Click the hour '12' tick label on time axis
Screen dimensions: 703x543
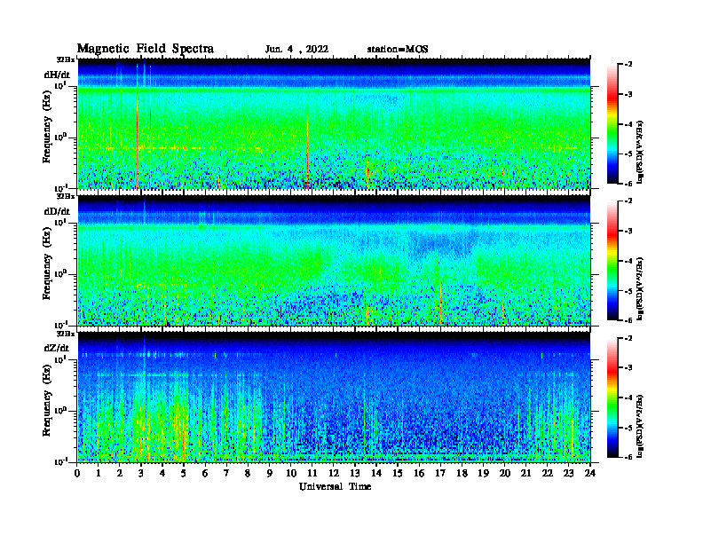333,473
